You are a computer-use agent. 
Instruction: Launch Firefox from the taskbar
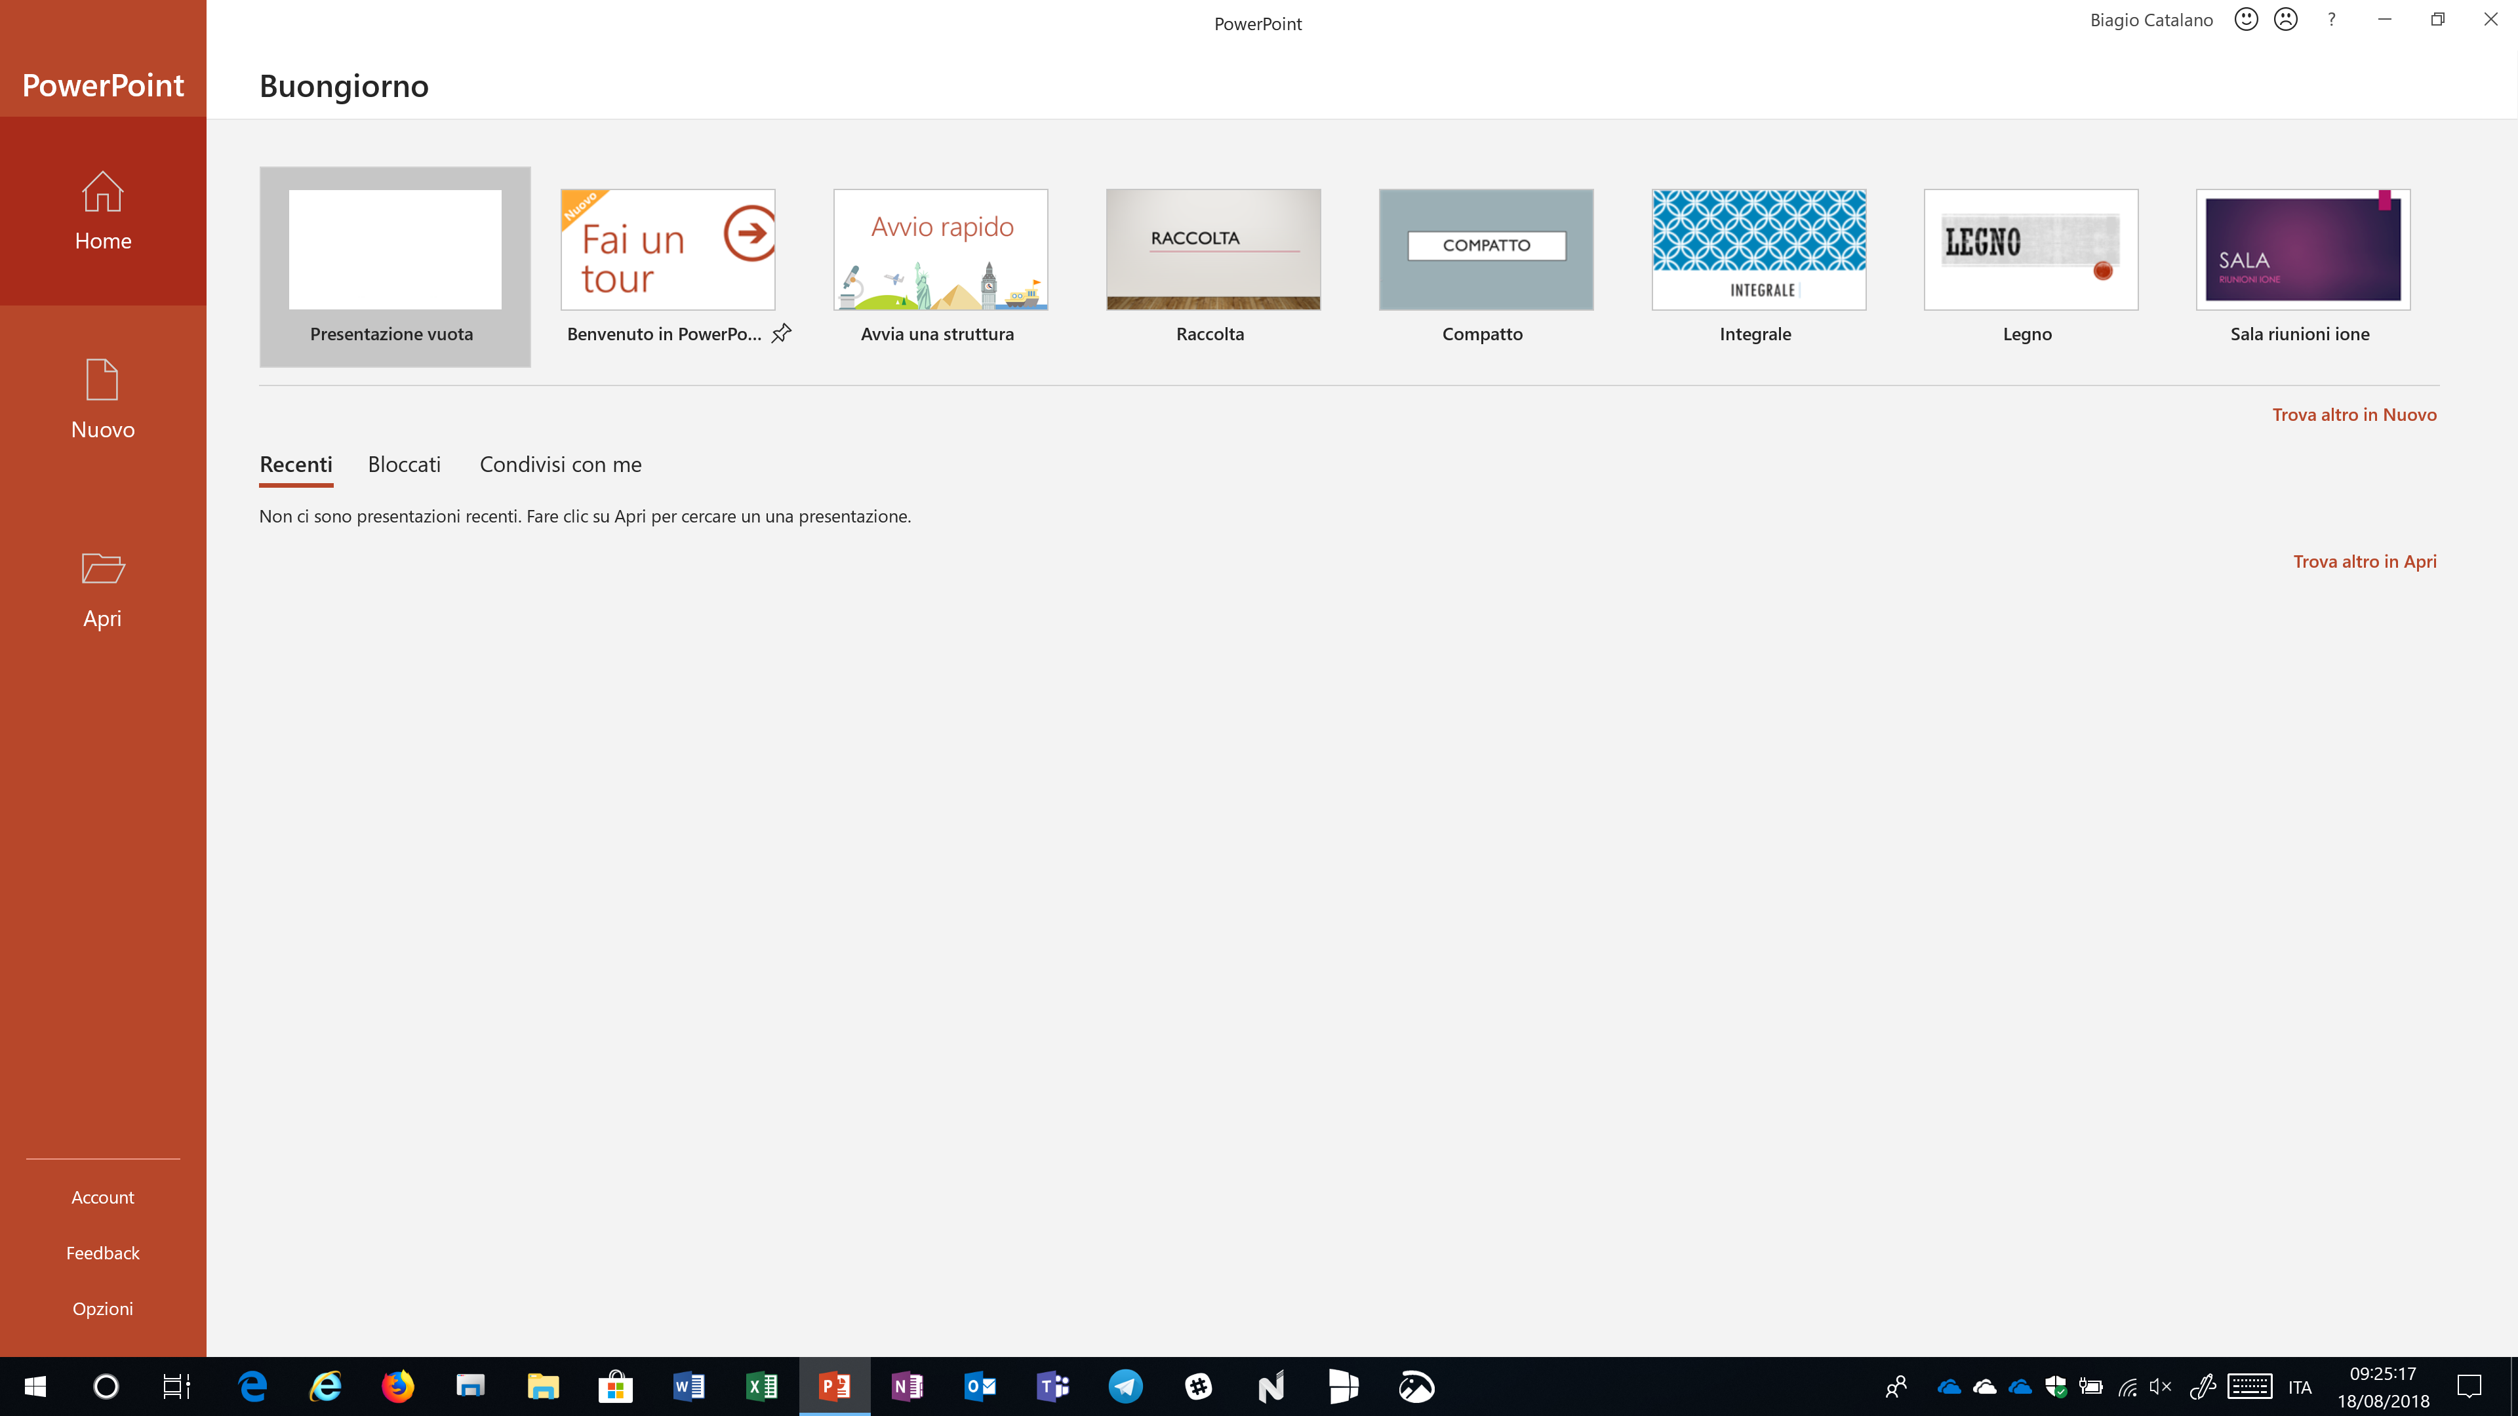(398, 1386)
